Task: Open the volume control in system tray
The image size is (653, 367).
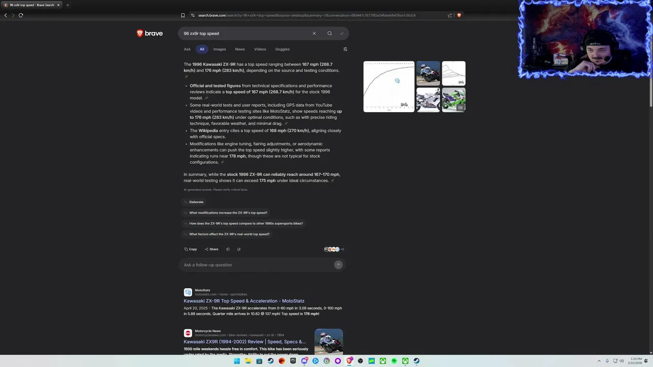Action: coord(621,361)
